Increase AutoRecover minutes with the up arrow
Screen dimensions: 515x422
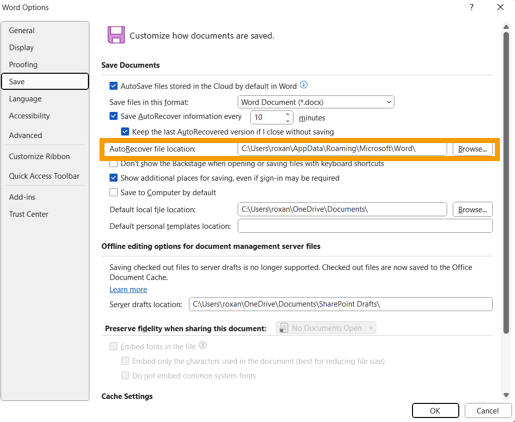[x=288, y=115]
